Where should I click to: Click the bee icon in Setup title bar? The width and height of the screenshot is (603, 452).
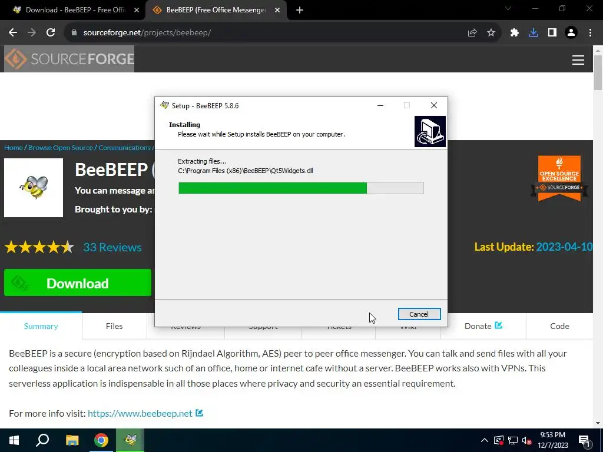point(165,105)
